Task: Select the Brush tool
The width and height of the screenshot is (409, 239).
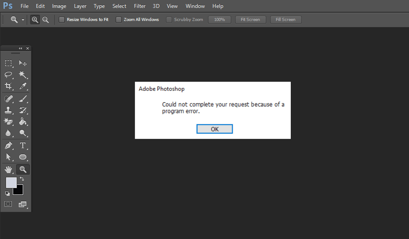Action: (x=23, y=99)
